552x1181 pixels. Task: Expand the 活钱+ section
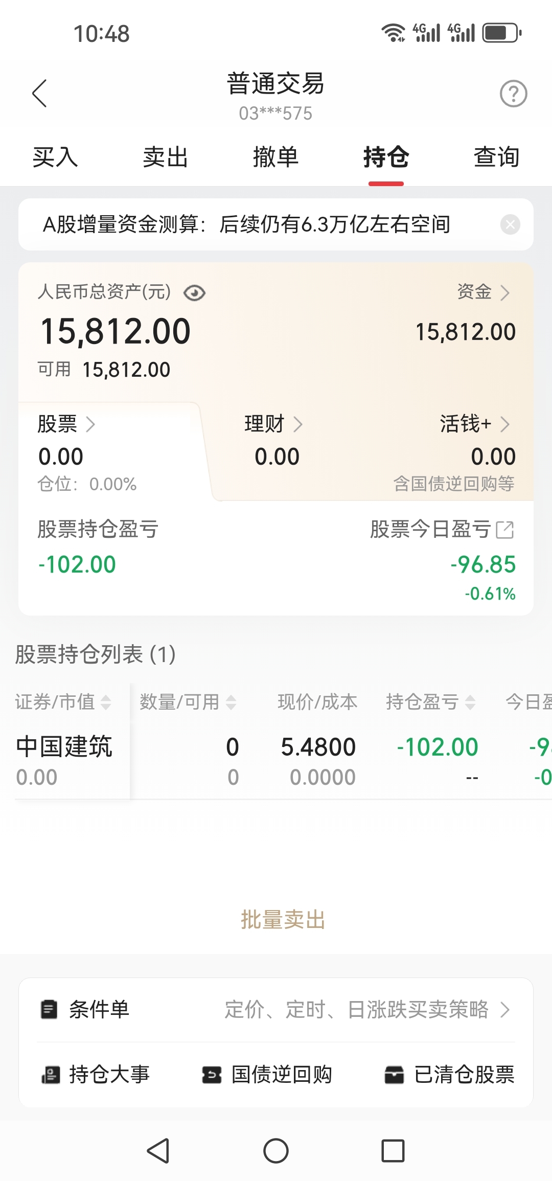coord(475,424)
